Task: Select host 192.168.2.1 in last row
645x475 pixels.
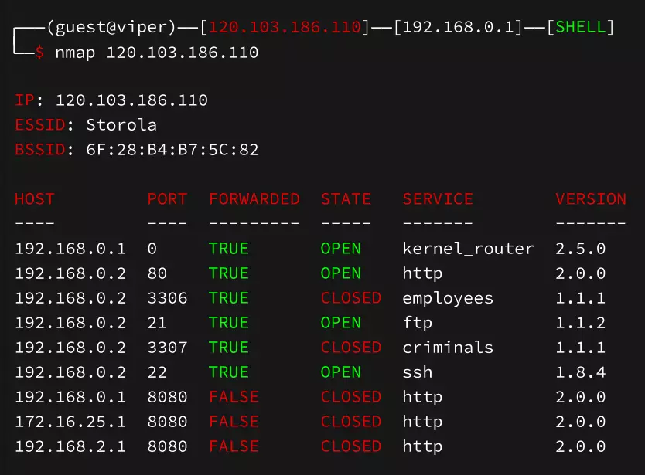Action: pyautogui.click(x=70, y=446)
